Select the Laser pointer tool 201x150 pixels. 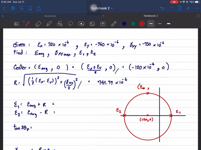114,24
